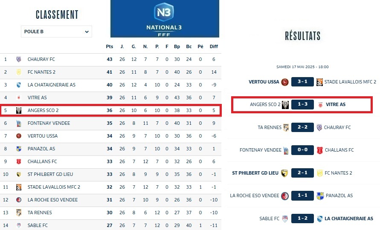
Task: Click the National 3 FFF banner
Action: (165, 19)
